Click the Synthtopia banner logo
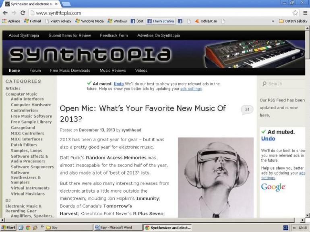Image resolution: width=310 pixels, height=232 pixels. [90, 55]
